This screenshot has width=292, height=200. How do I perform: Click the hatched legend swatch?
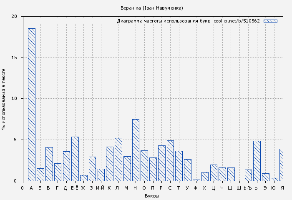click(x=270, y=21)
